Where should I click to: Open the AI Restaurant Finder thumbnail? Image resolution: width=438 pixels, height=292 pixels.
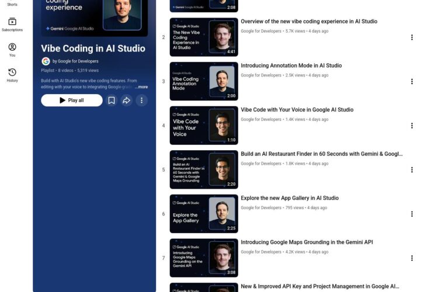click(204, 169)
